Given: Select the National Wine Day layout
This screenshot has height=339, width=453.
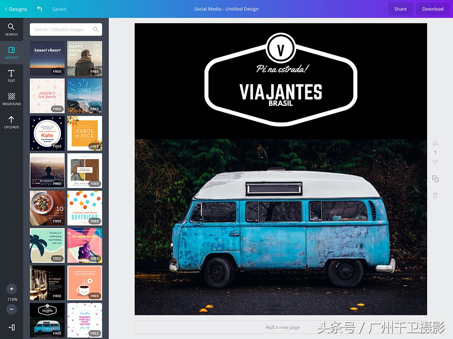Looking at the screenshot, I should (47, 283).
